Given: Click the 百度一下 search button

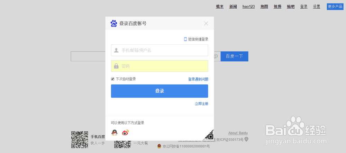Looking at the screenshot, I should point(234,56).
